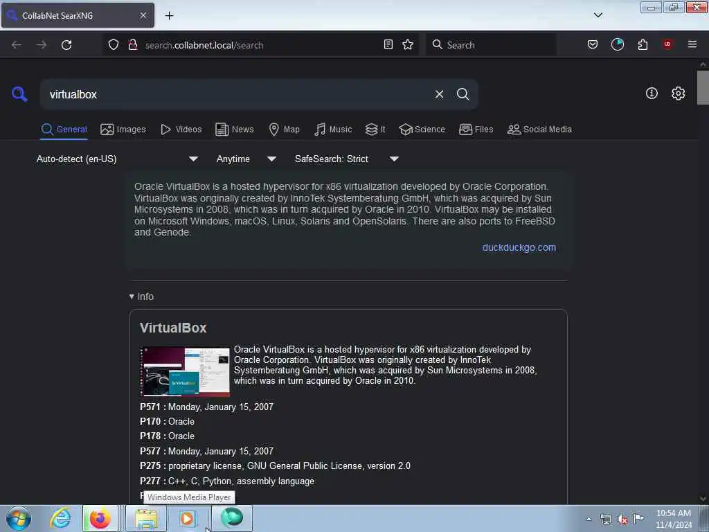Launch Windows Media Player from taskbar

click(187, 518)
